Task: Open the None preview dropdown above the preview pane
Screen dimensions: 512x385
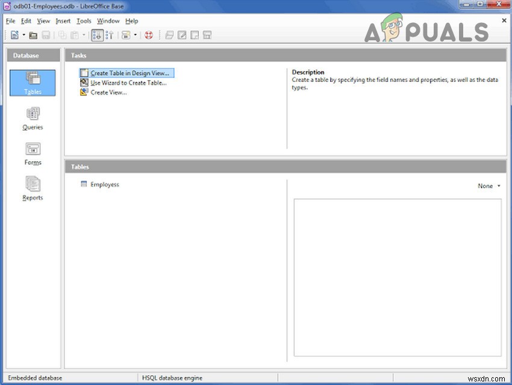Action: pyautogui.click(x=489, y=186)
